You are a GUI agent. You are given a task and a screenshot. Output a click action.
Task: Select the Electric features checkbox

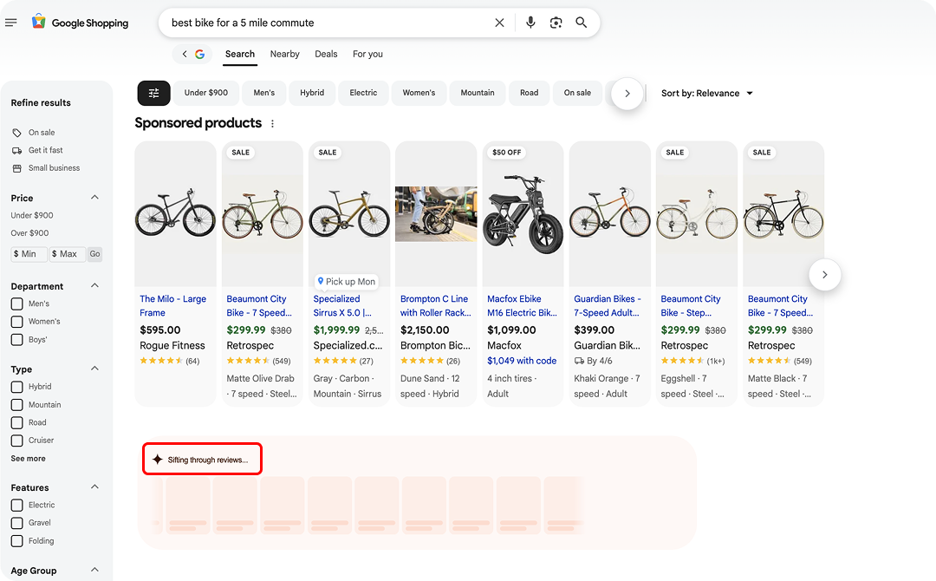click(x=17, y=506)
